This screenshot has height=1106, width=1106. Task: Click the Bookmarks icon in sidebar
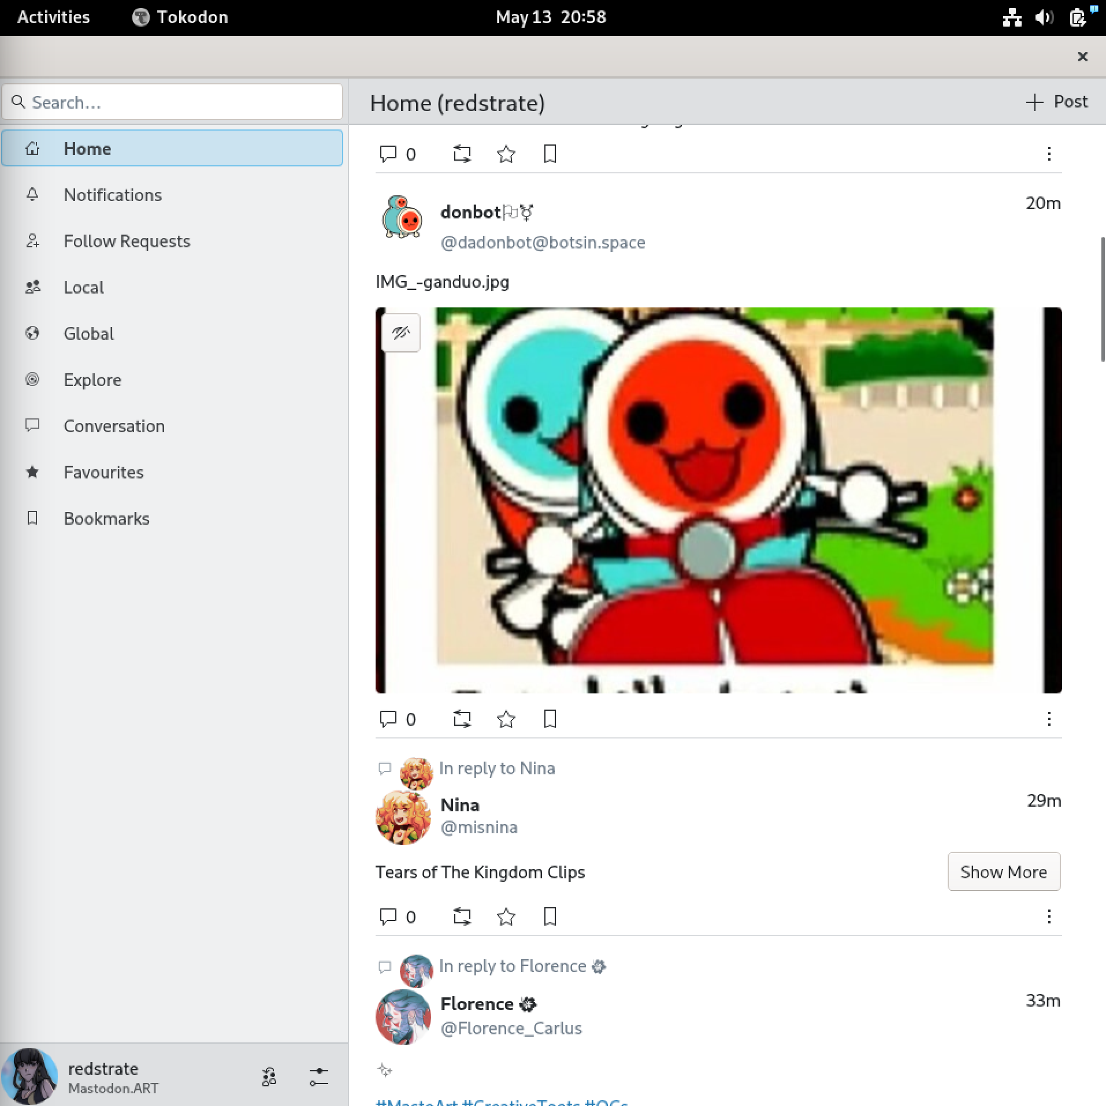coord(32,518)
